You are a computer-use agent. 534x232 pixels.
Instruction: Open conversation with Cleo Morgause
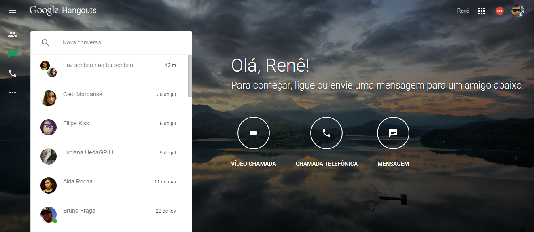click(x=109, y=98)
